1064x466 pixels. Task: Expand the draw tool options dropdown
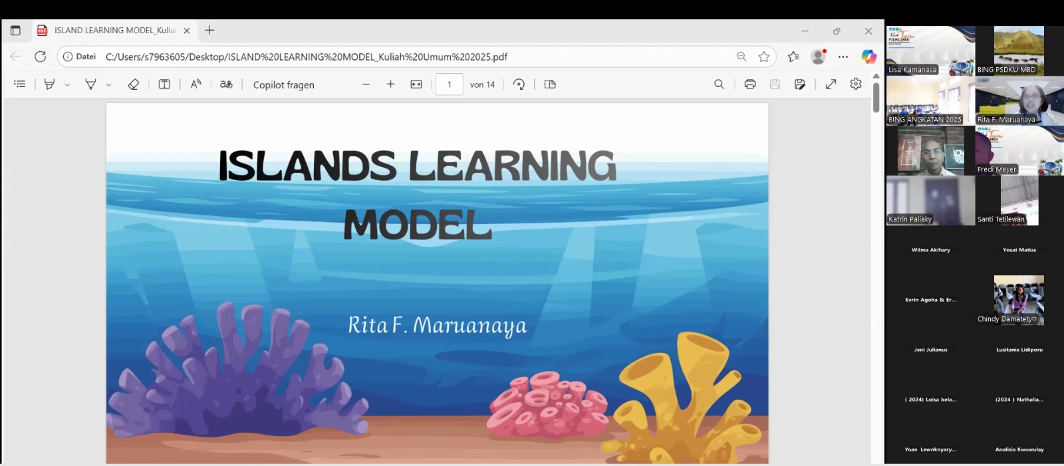[x=108, y=85]
